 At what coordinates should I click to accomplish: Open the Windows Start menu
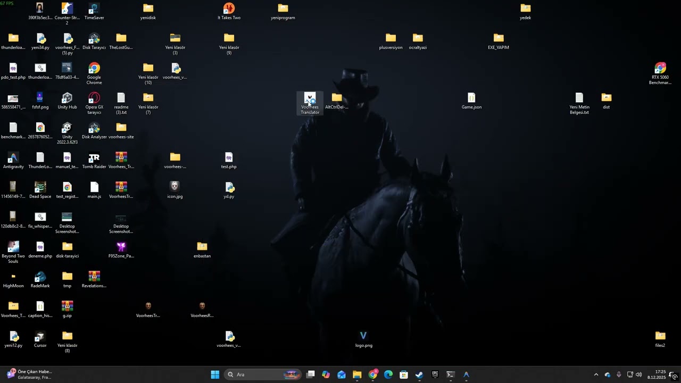(x=215, y=374)
